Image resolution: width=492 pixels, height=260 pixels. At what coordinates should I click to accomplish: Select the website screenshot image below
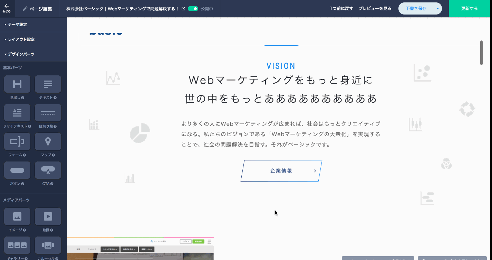pos(140,249)
